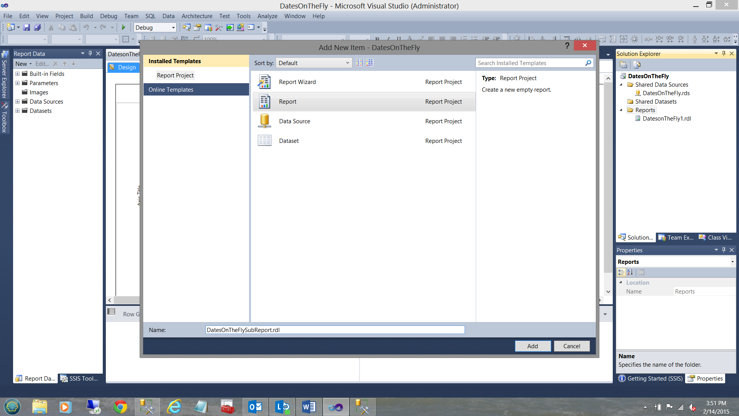Click the Start Debugging play icon
This screenshot has height=416, width=739.
tap(124, 27)
